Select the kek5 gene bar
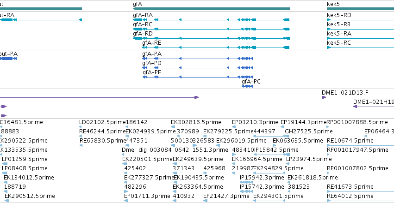The image size is (394, 203). 360,9
